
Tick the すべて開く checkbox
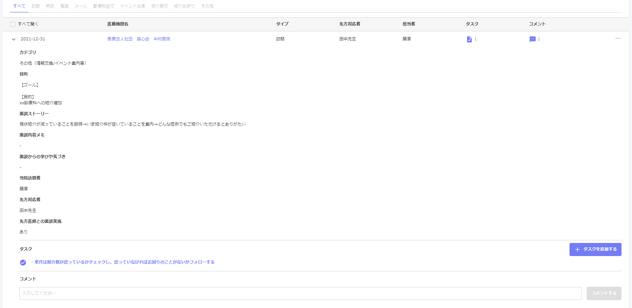click(x=13, y=24)
